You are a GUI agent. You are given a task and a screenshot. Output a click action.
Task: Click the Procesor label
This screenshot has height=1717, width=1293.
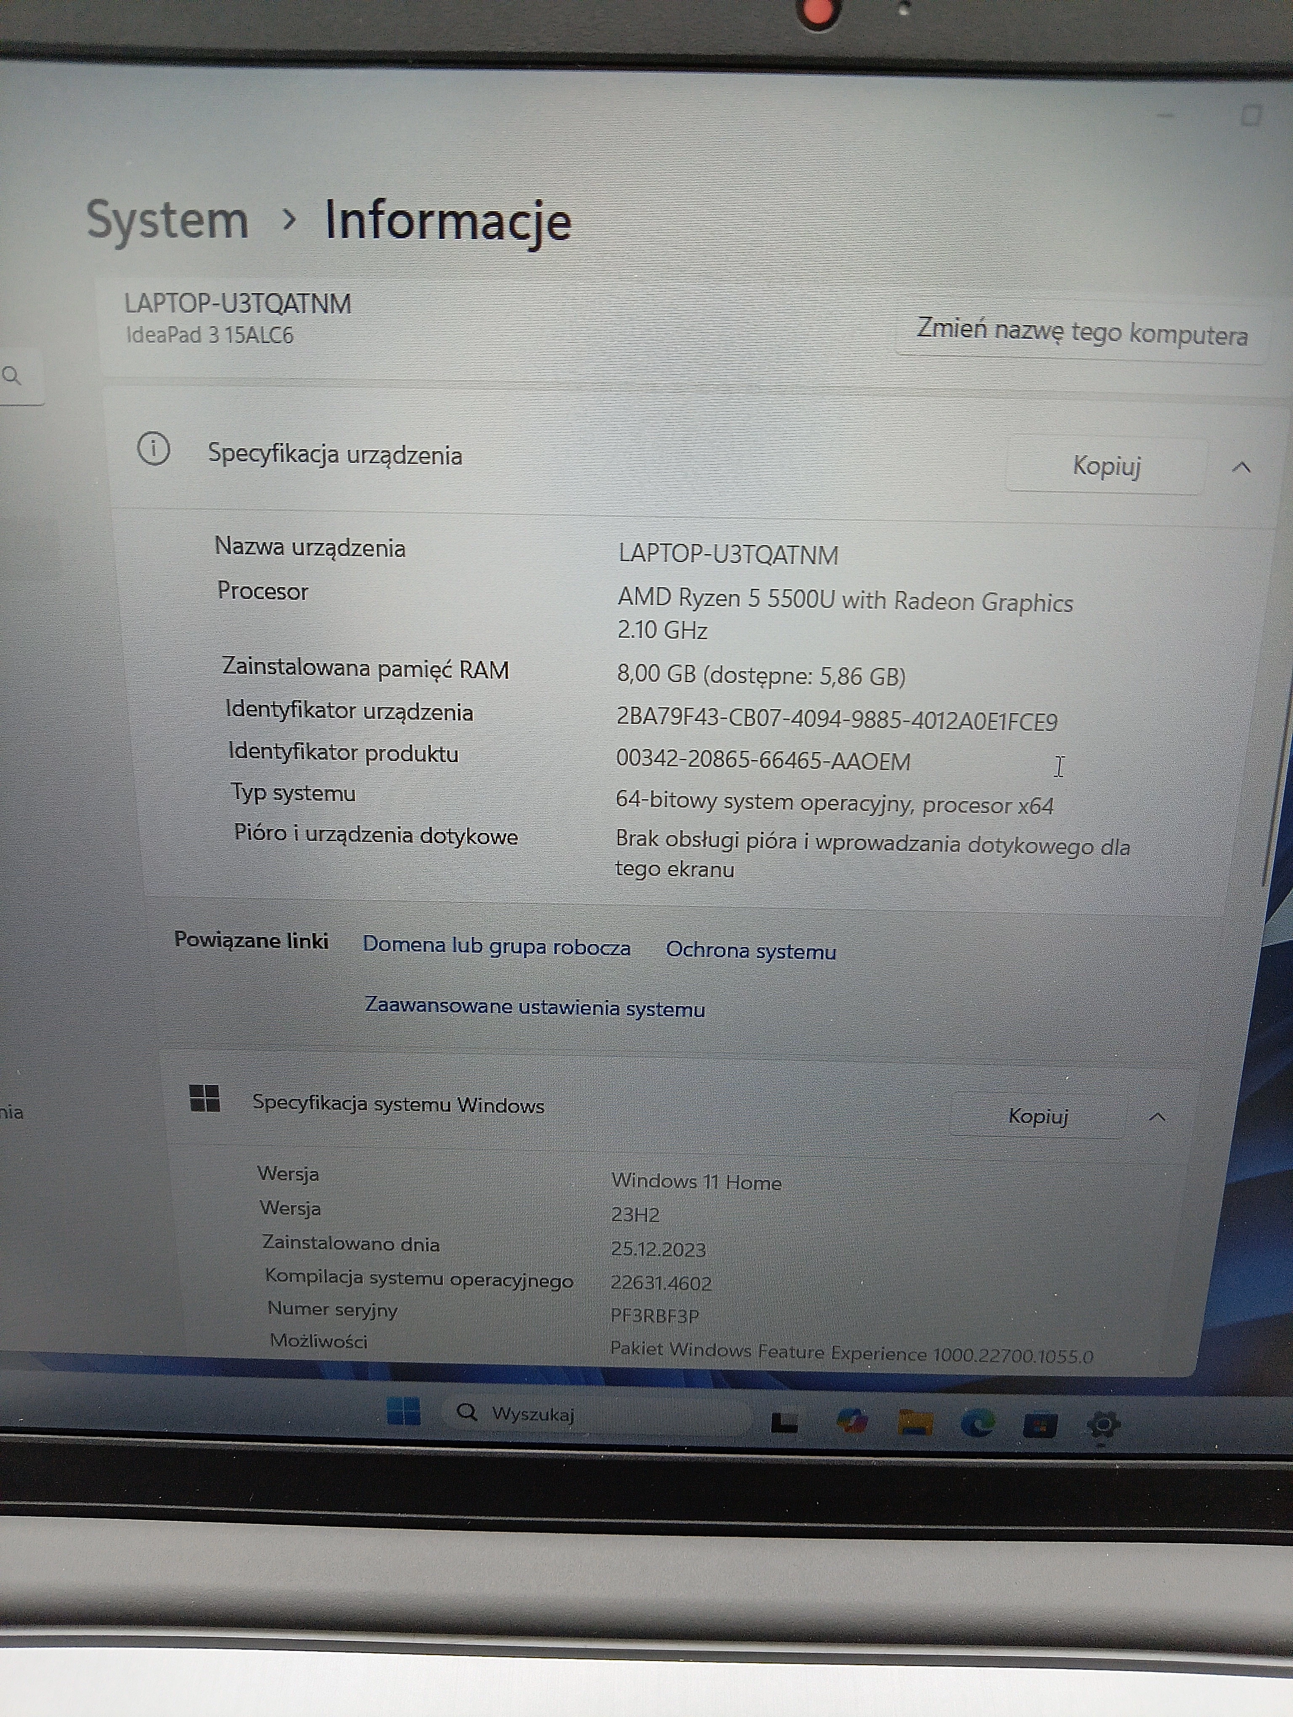pos(262,591)
